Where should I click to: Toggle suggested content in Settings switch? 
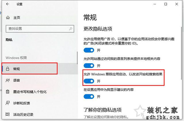coord(89,97)
